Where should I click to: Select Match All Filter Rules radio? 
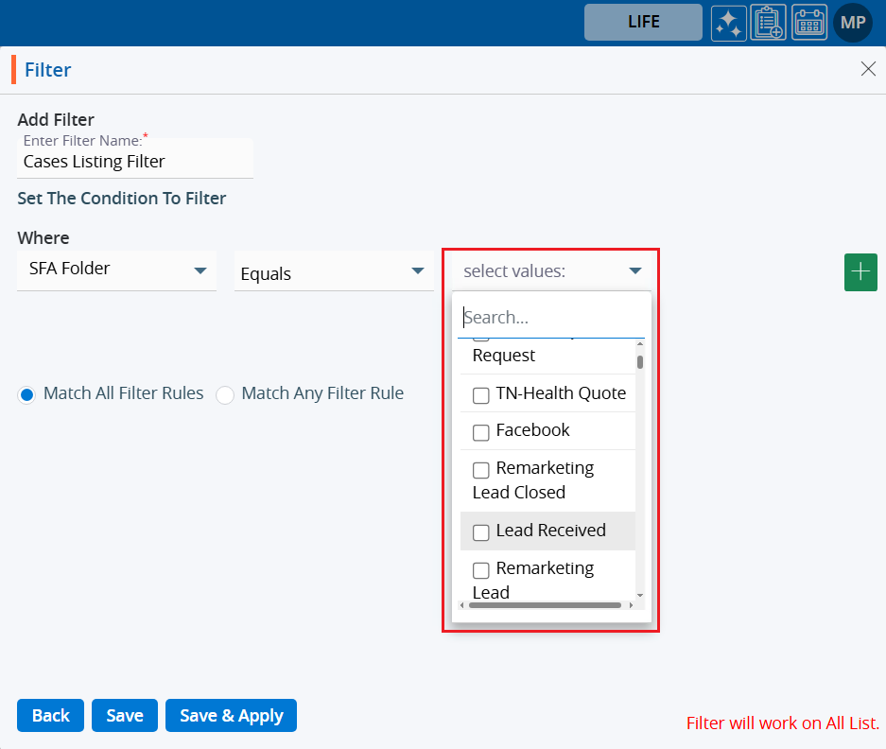26,394
